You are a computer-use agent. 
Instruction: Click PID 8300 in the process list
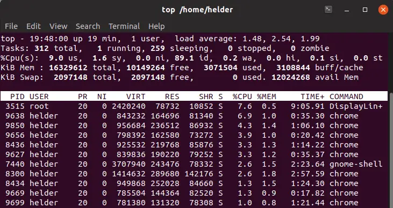(x=15, y=174)
